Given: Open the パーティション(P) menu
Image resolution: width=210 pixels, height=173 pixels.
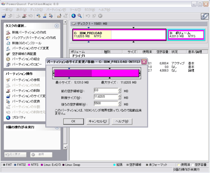Looking at the screenshot, I should click(x=56, y=9).
